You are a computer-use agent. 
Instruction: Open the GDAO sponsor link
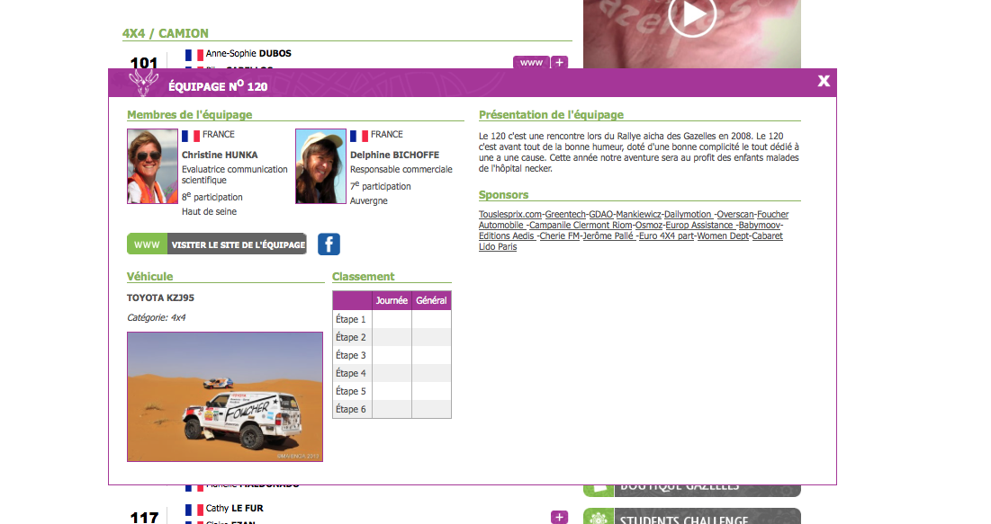601,215
